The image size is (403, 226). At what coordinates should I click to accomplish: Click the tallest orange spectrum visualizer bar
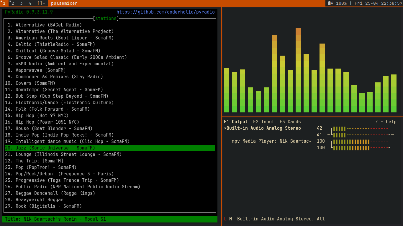298,70
